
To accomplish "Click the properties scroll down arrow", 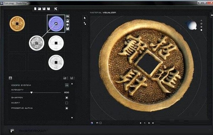I will pos(72,118).
